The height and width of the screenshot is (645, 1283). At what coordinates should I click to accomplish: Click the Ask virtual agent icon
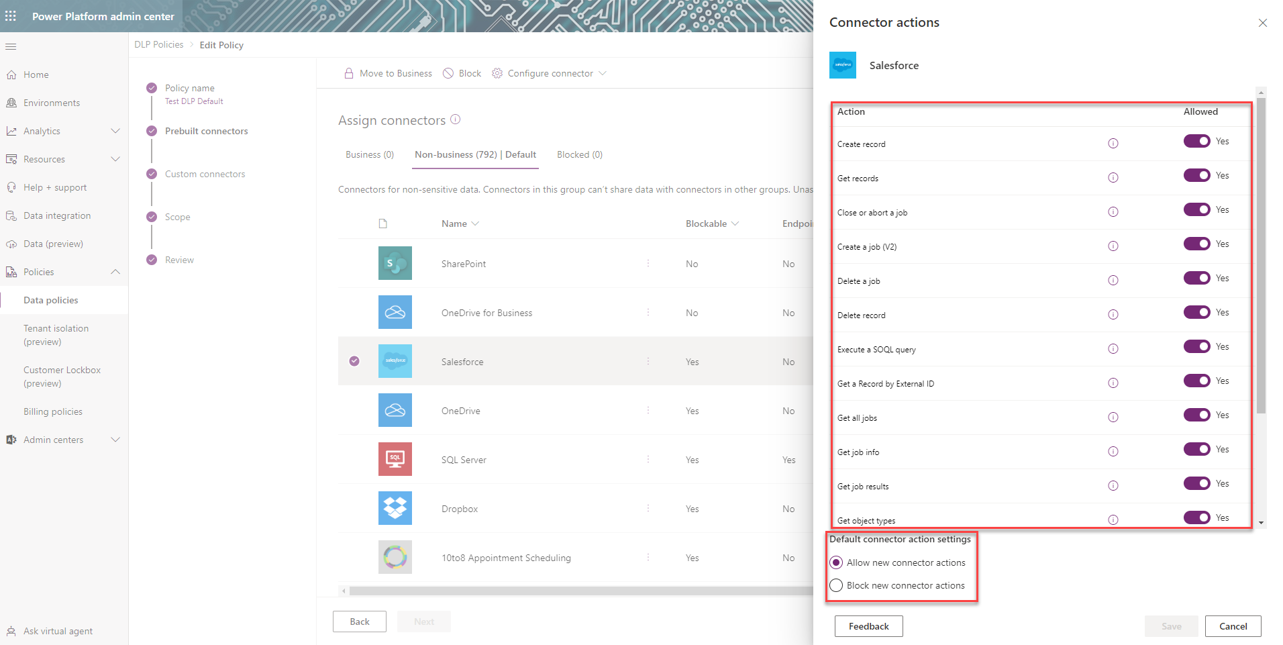pyautogui.click(x=11, y=631)
